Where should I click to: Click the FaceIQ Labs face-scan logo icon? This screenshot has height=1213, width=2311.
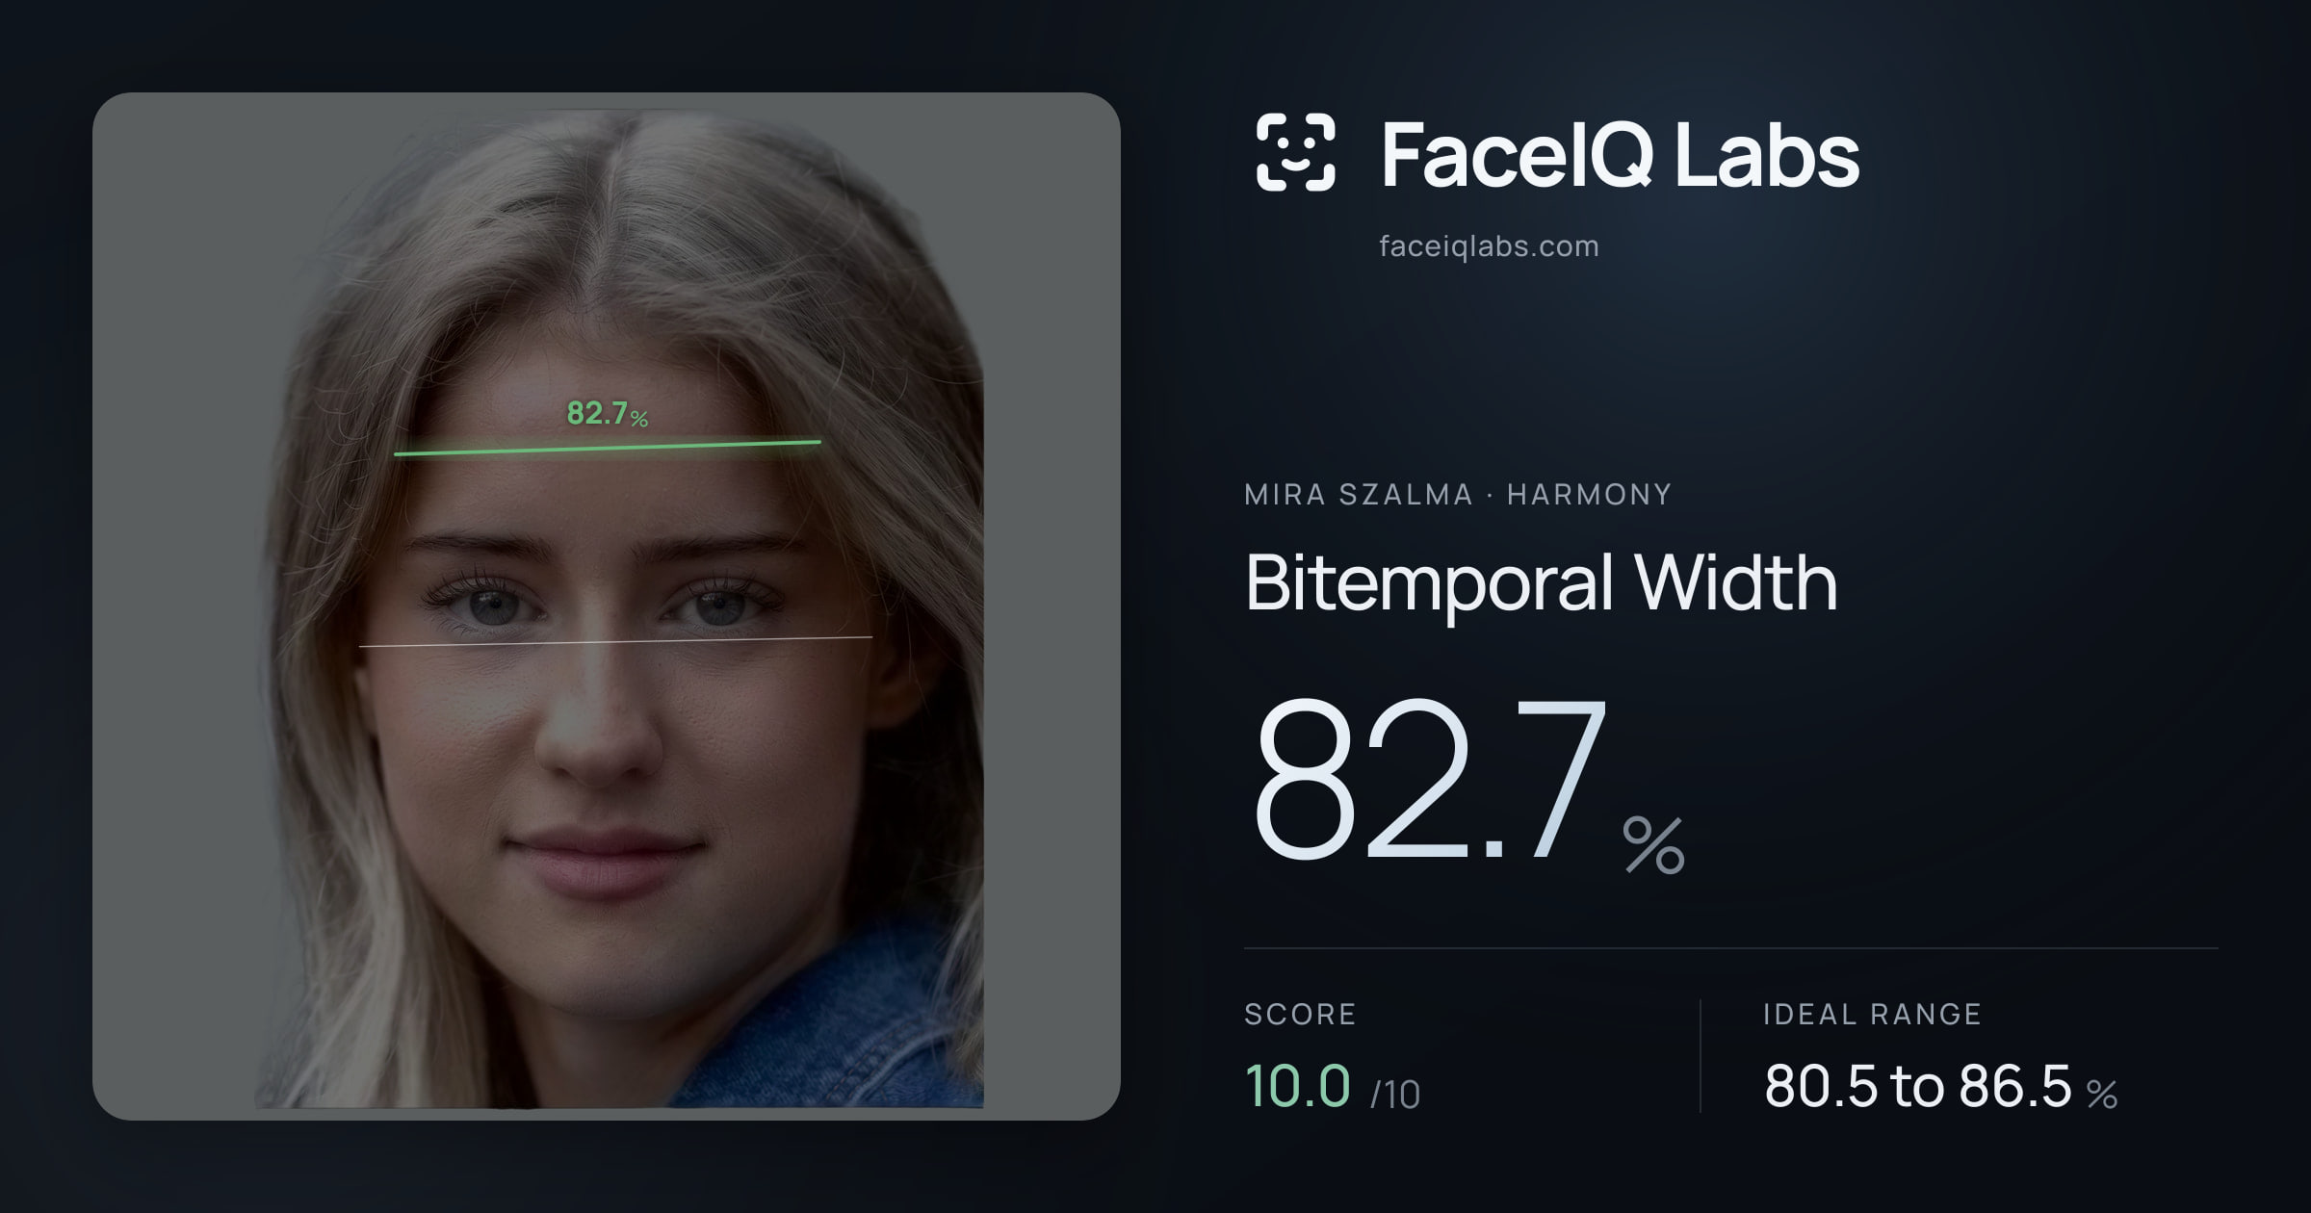point(1295,152)
